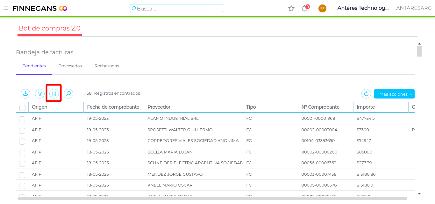
Task: Click the download invoices icon
Action: 25,94
